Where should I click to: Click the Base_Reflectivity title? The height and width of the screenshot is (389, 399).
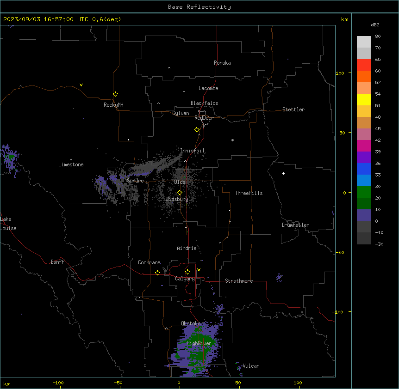pos(199,7)
